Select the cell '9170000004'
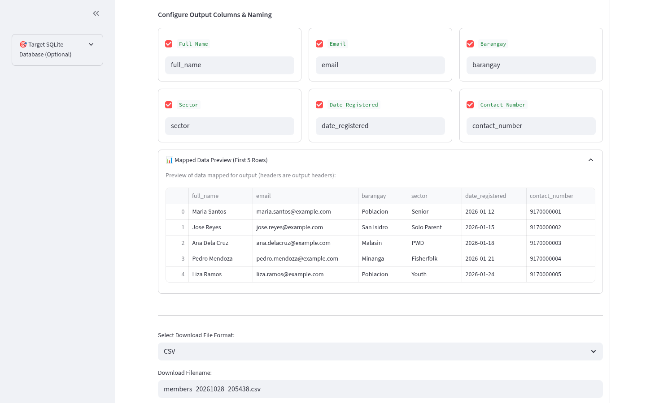Screen dimensions: 646x403 click(561, 259)
